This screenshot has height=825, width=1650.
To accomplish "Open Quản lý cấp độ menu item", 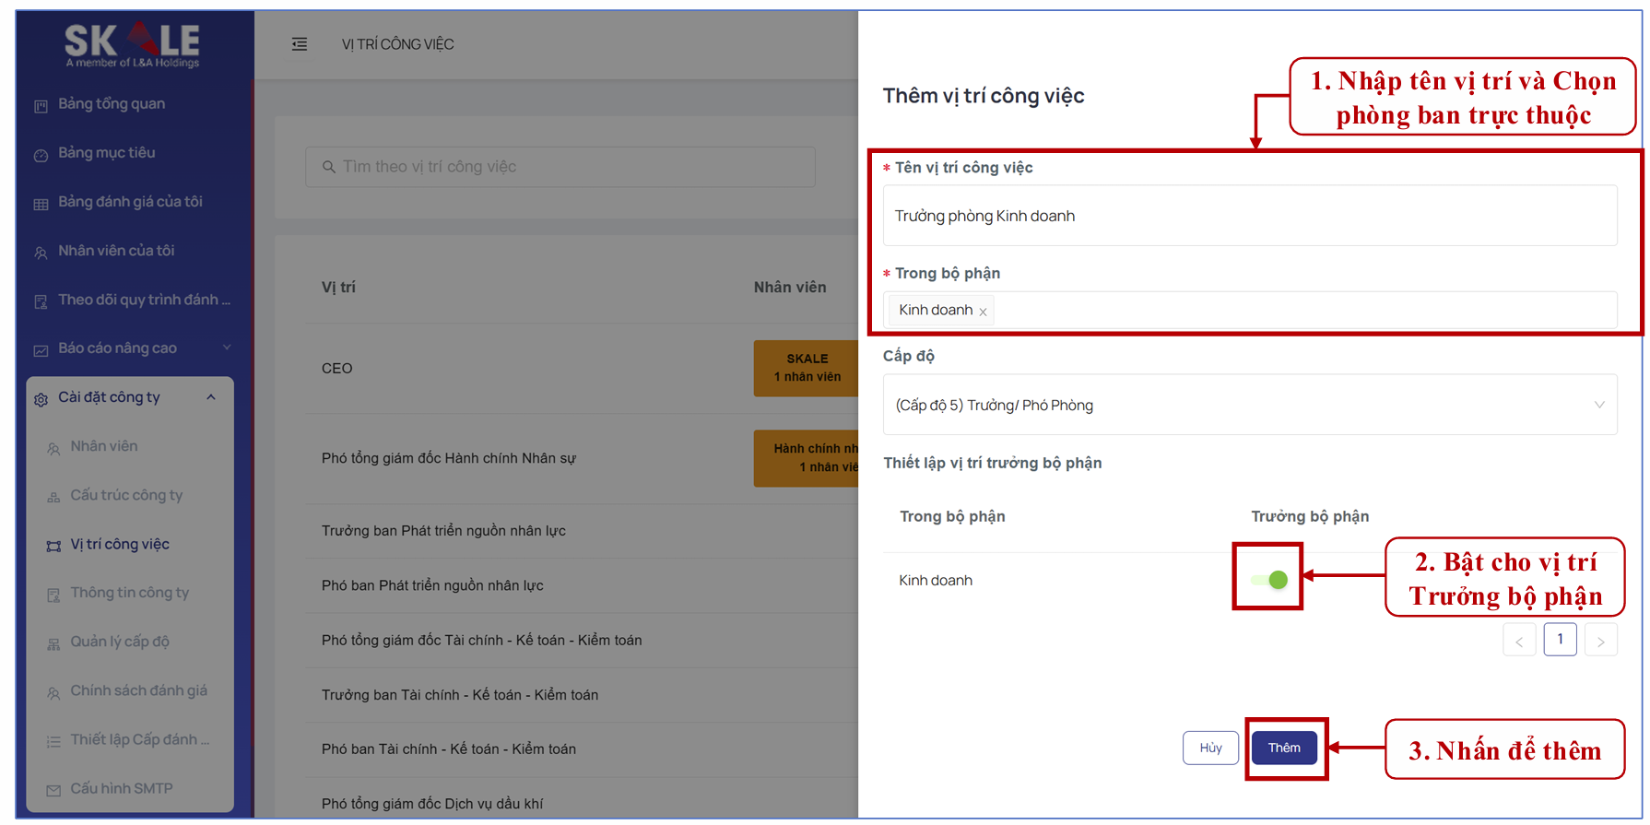I will click(120, 642).
